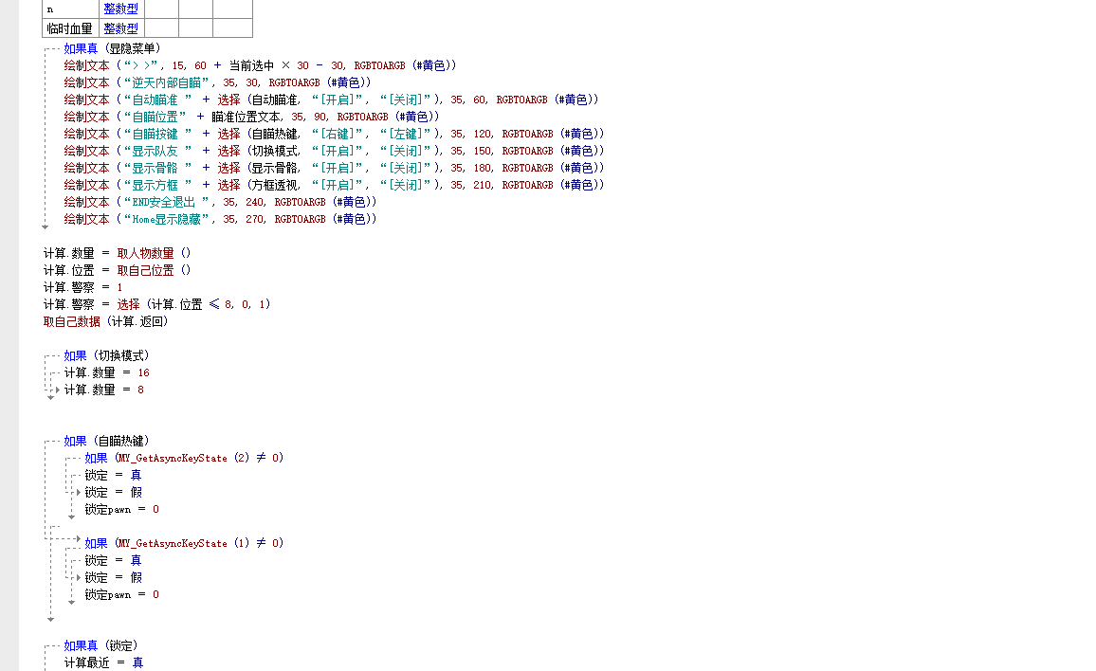Click the 如果 keyword before 切换模式
The height and width of the screenshot is (671, 1096).
pos(75,355)
